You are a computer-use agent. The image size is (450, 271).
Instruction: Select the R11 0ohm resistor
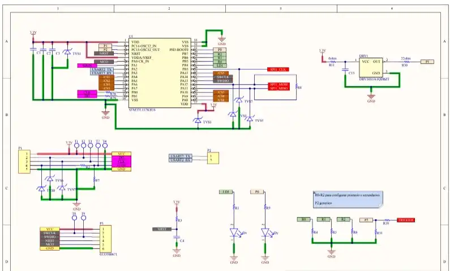[333, 62]
